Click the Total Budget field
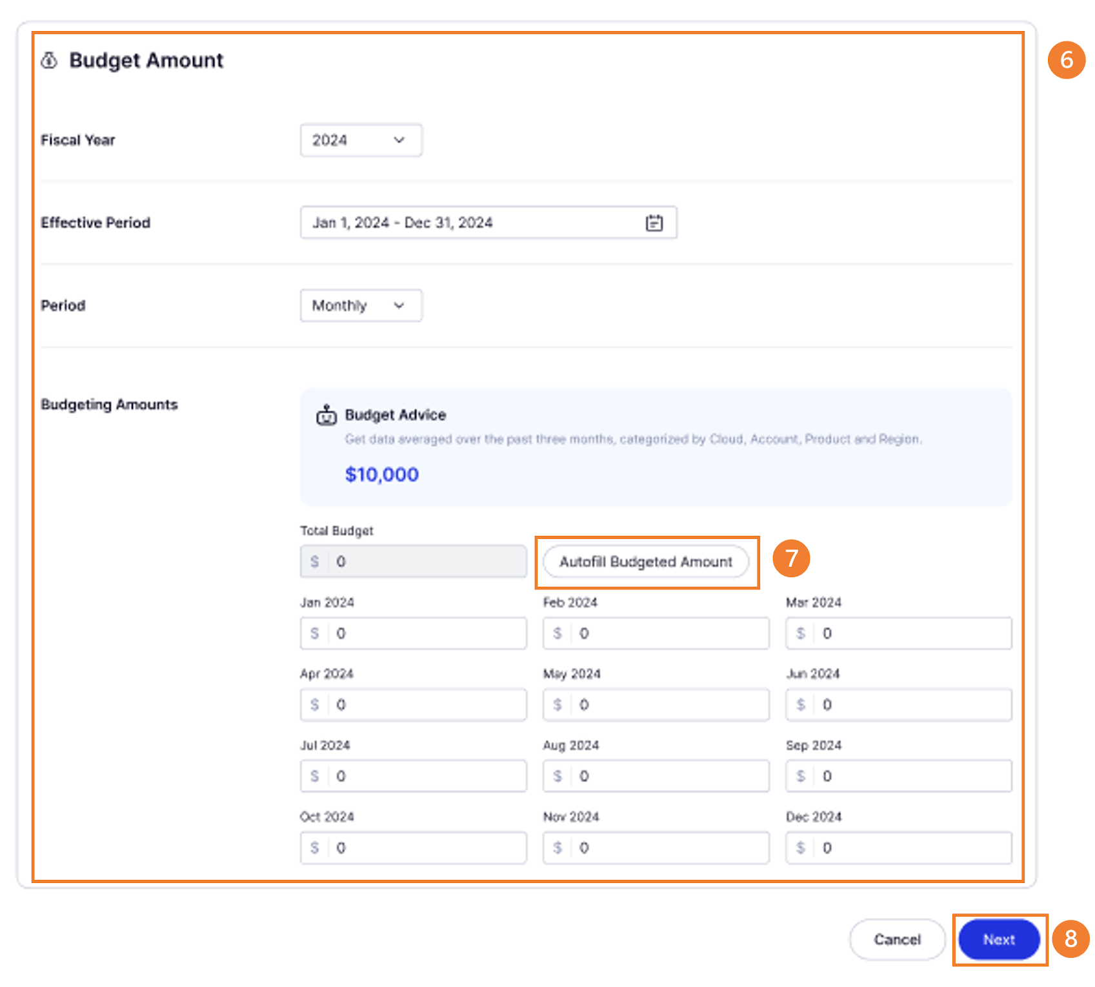The image size is (1095, 987). [x=426, y=562]
